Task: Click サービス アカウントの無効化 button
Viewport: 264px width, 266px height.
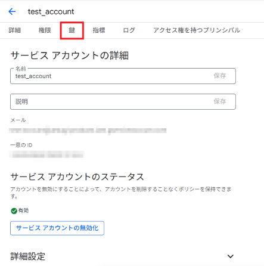Action: click(57, 228)
